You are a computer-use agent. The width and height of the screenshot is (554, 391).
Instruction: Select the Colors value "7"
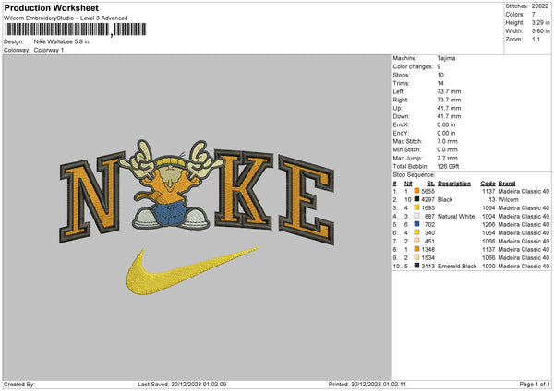(x=534, y=15)
